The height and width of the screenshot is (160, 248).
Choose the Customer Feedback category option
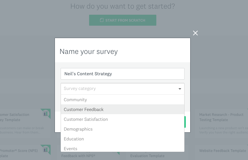click(122, 109)
